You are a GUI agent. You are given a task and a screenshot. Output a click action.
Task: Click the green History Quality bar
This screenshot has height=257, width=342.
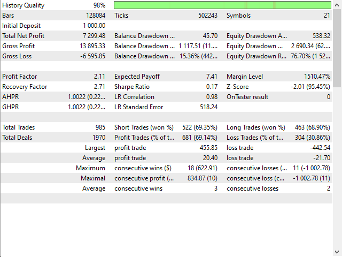click(222, 5)
